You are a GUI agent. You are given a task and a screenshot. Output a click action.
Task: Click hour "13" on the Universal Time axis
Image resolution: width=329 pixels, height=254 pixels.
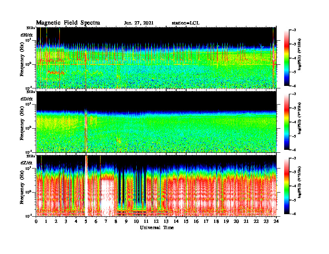click(166, 222)
